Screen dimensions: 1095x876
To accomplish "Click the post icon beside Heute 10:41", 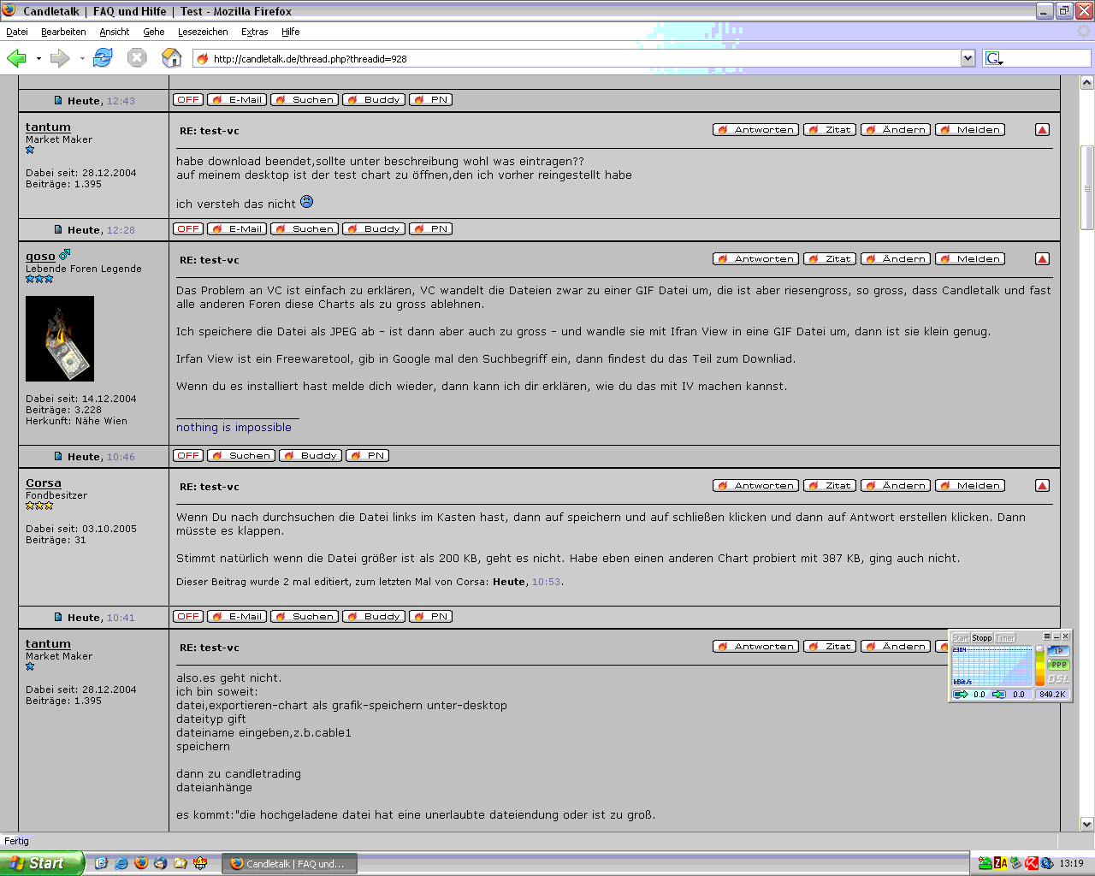I will tap(58, 617).
